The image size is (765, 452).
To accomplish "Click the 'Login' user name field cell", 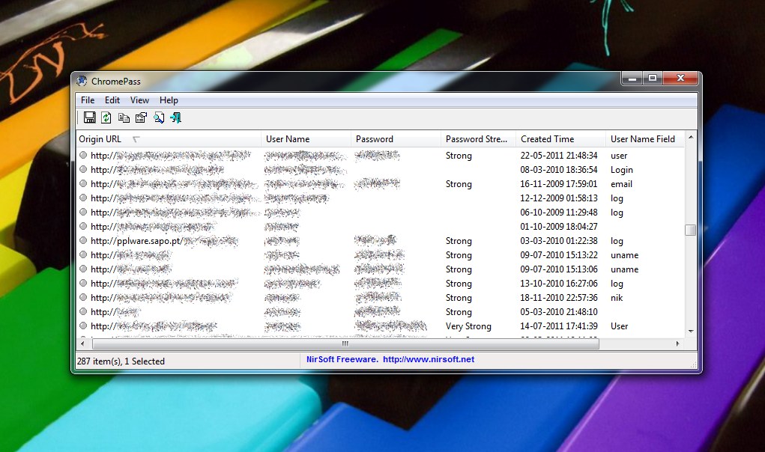I will 622,169.
